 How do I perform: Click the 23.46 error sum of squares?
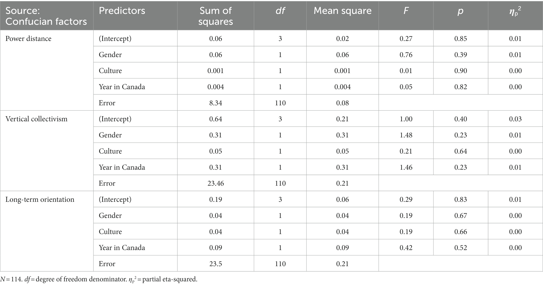[216, 183]
